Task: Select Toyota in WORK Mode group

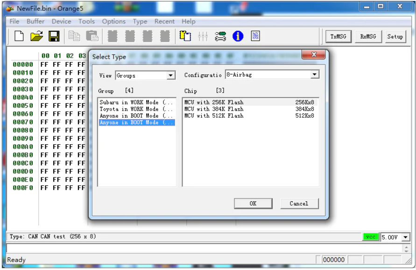Action: (137, 109)
